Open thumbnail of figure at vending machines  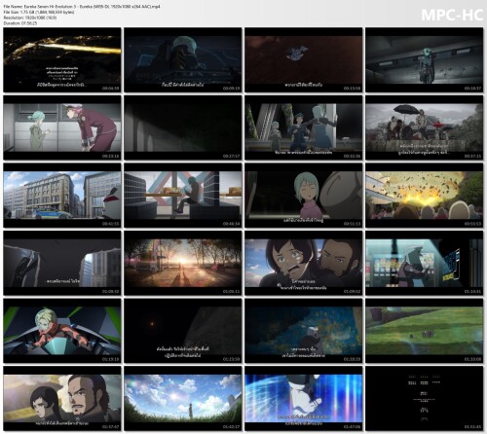click(x=425, y=263)
